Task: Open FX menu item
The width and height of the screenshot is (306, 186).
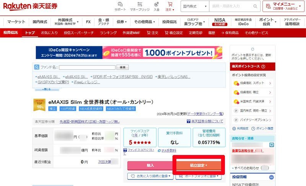Action: pyautogui.click(x=88, y=22)
